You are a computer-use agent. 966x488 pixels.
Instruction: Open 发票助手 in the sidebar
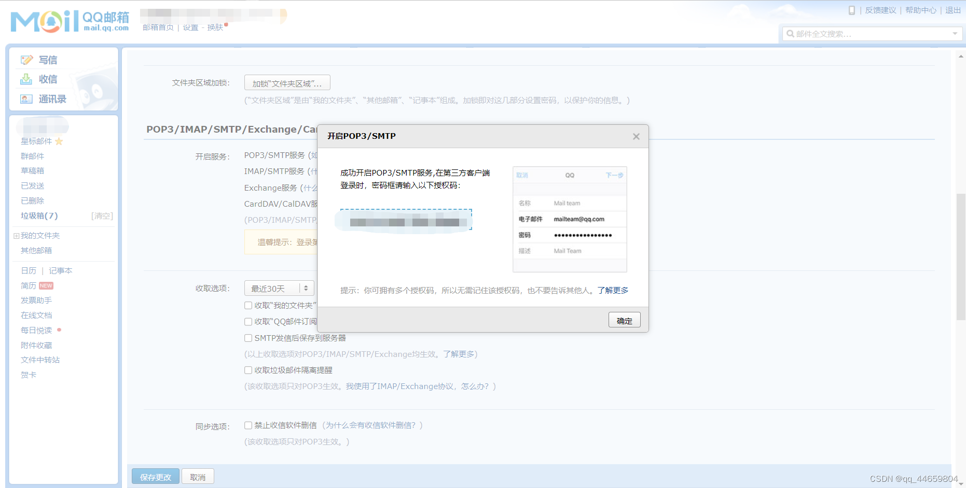click(36, 300)
